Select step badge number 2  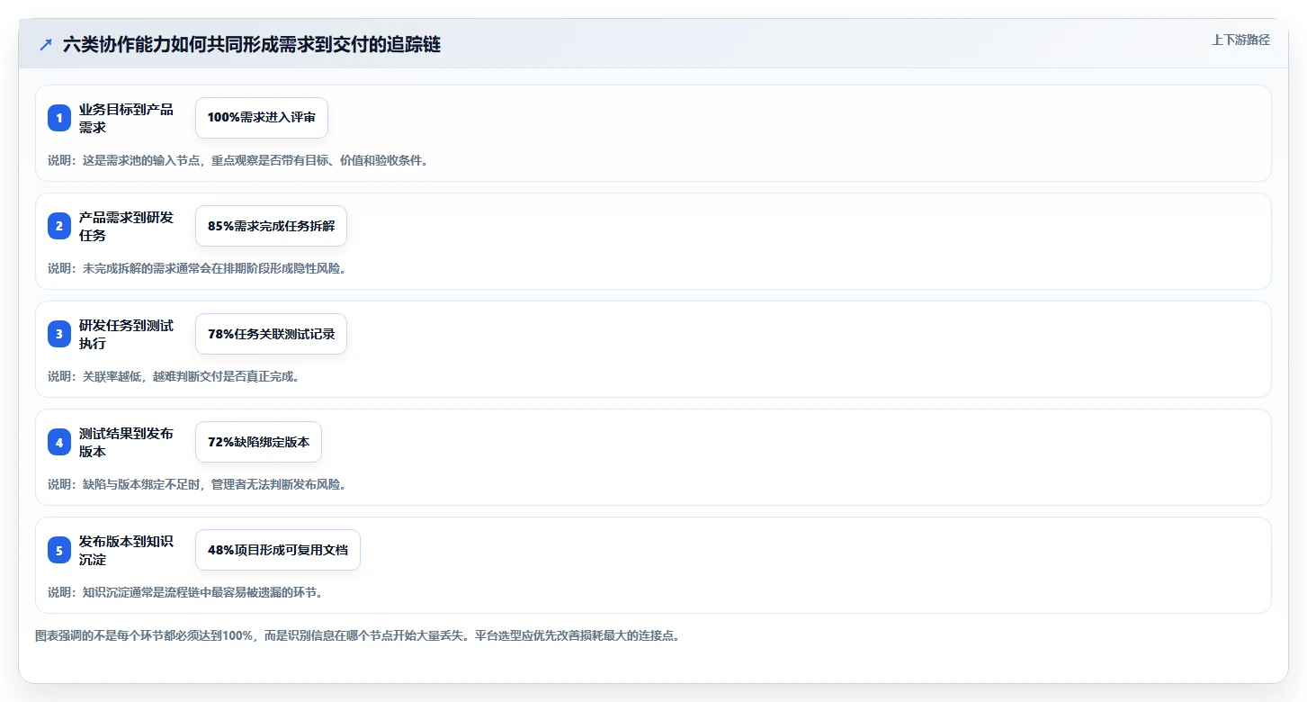coord(59,226)
